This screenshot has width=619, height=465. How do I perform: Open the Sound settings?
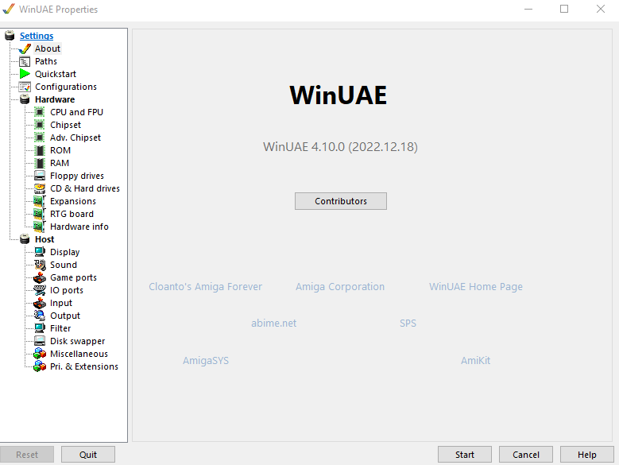coord(63,265)
